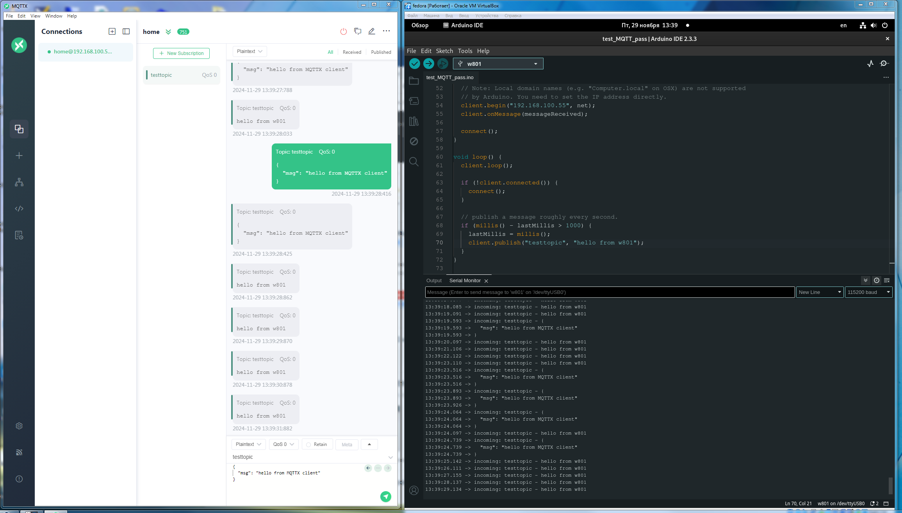Edit the home connection with pencil icon
902x513 pixels.
(372, 31)
